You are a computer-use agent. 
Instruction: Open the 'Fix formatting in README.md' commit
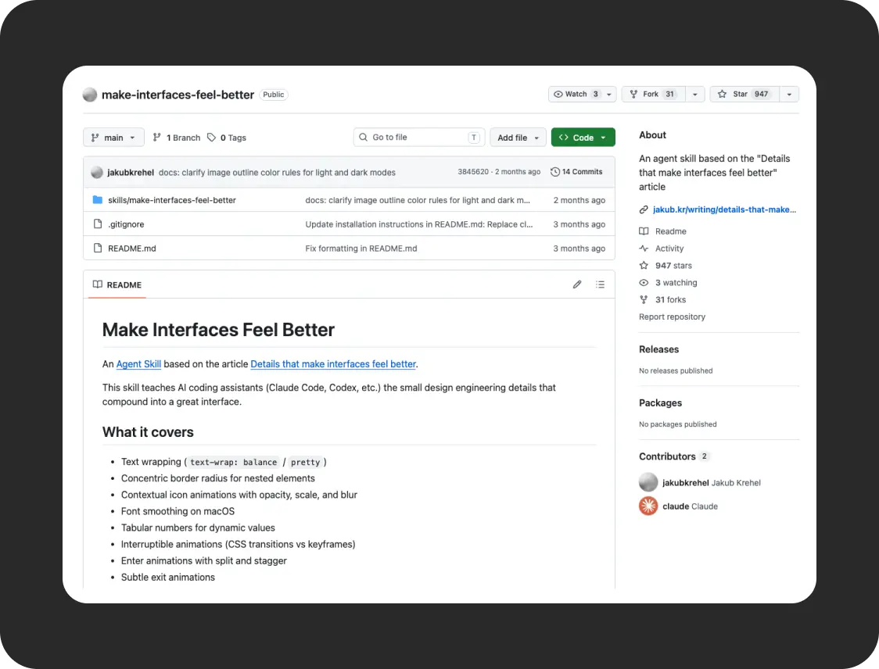click(x=361, y=249)
